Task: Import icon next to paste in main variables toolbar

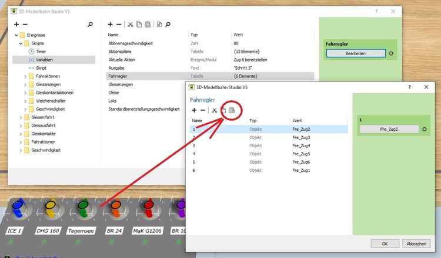Action: click(x=159, y=25)
